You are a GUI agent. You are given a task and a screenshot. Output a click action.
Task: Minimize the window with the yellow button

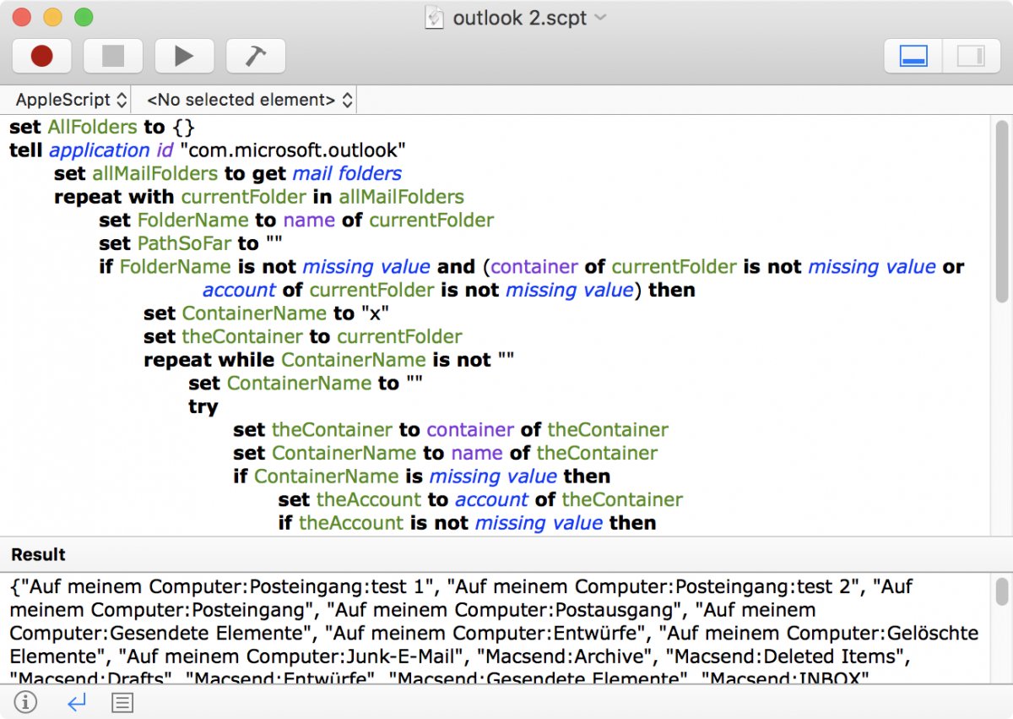[x=51, y=16]
